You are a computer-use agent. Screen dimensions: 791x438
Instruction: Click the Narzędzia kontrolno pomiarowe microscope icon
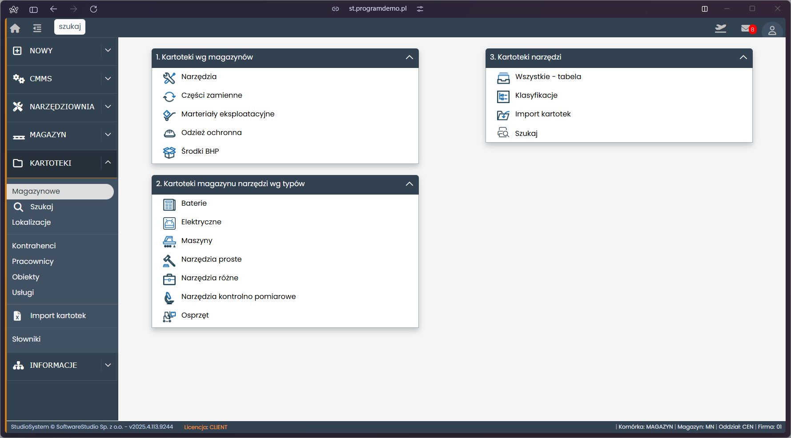point(169,298)
